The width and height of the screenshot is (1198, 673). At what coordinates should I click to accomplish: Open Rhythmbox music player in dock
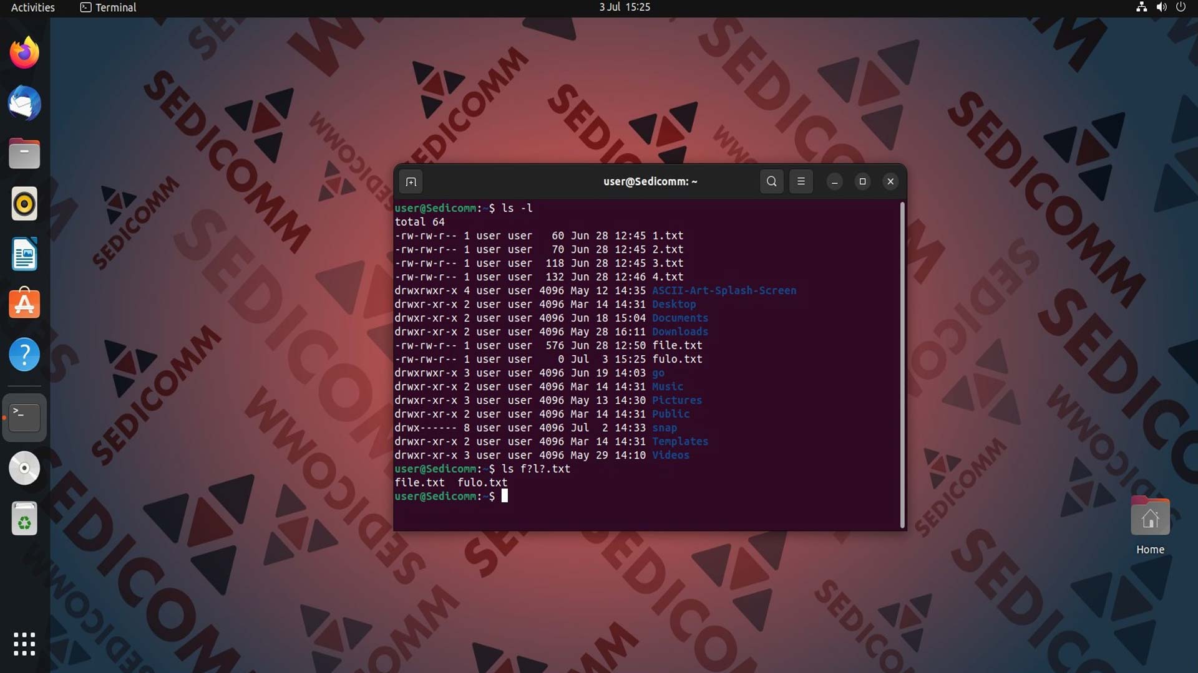(x=24, y=204)
